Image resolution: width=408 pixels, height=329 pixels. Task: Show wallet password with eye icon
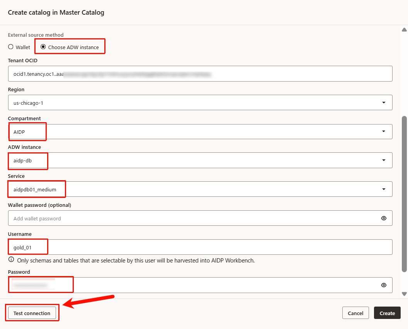coord(384,218)
